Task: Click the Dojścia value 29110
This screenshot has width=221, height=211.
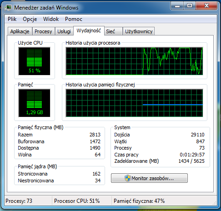Action: [198, 135]
